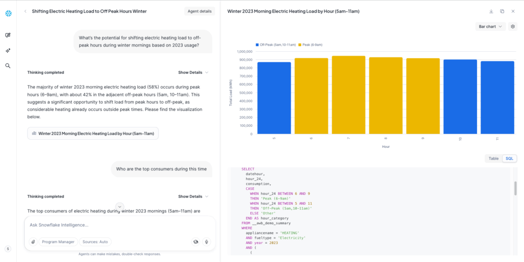Viewport: 524px width, 262px height.
Task: Click the Snowflake logo in the sidebar
Action: pos(8,12)
